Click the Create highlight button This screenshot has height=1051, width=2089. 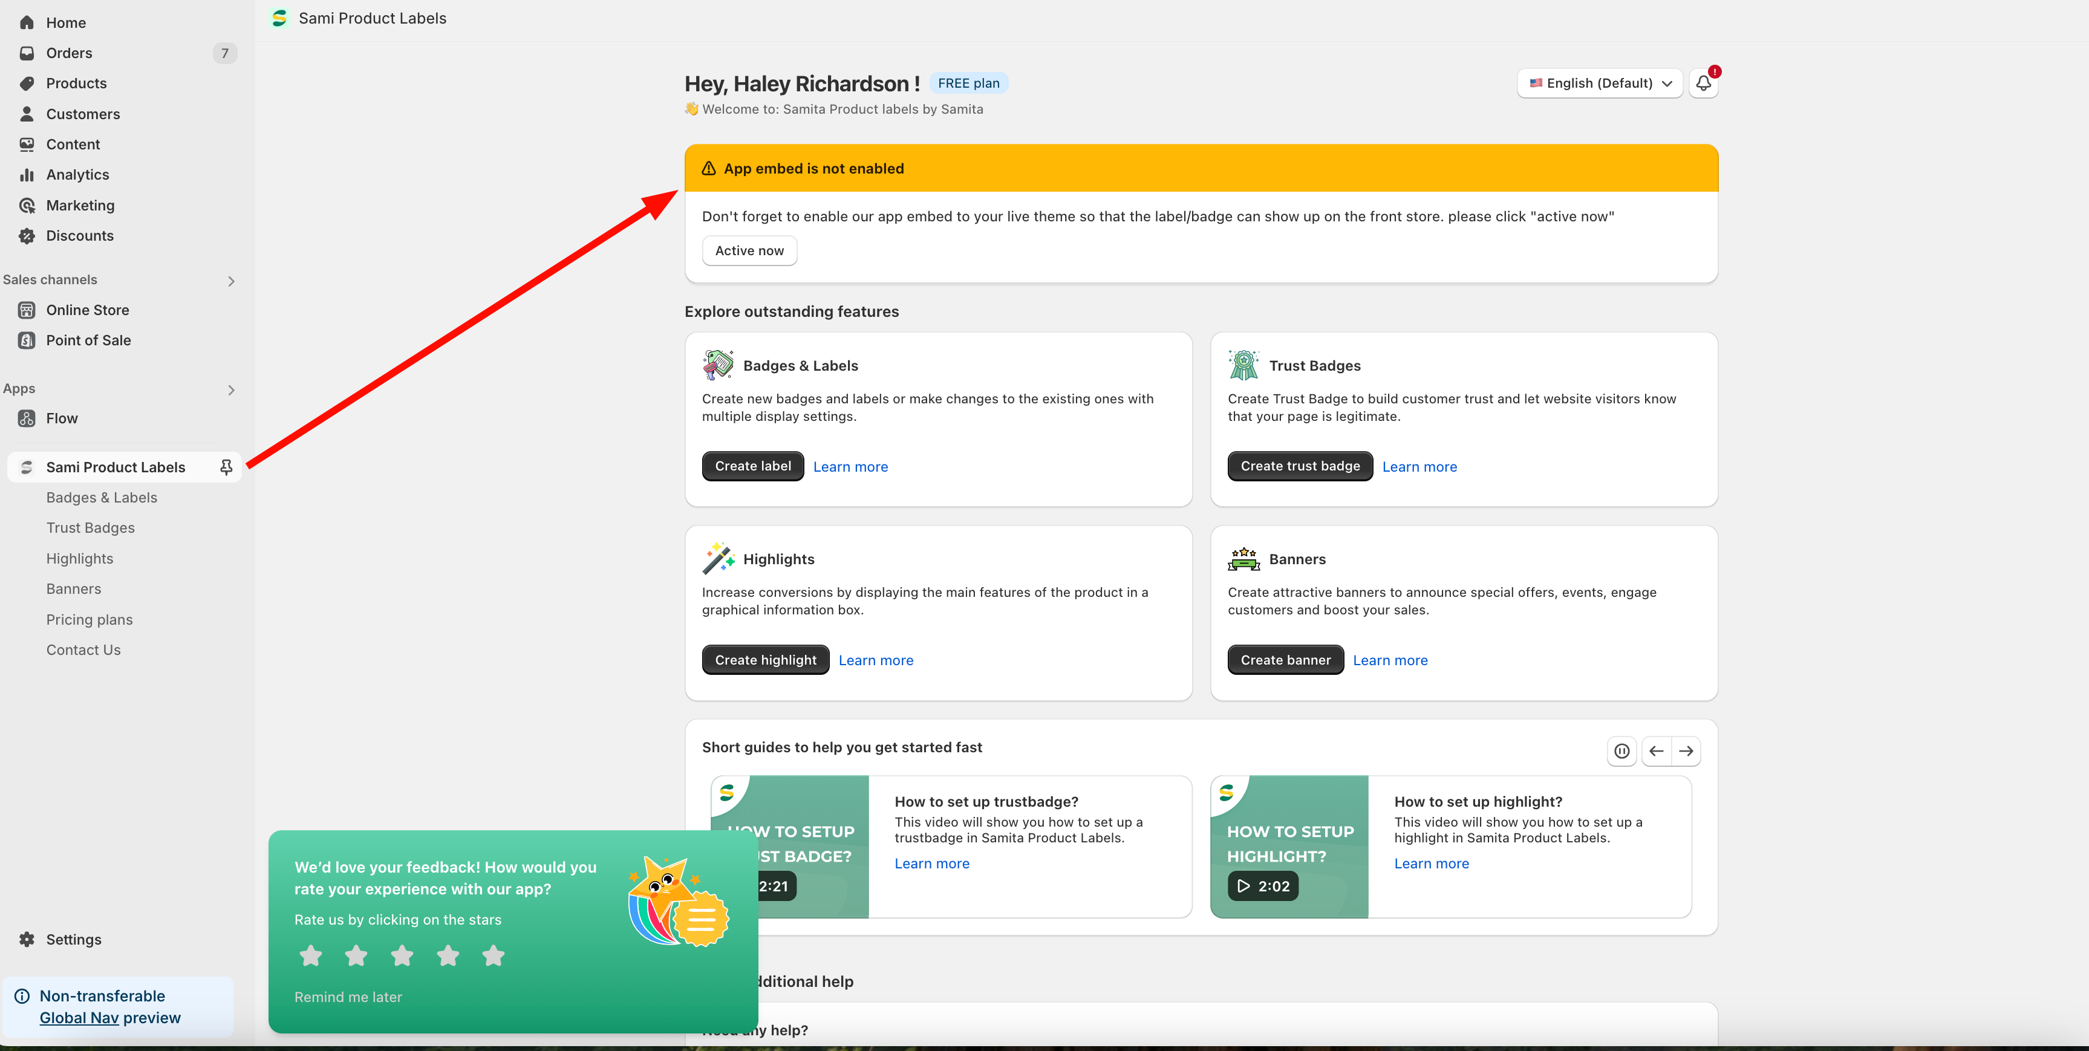point(766,660)
